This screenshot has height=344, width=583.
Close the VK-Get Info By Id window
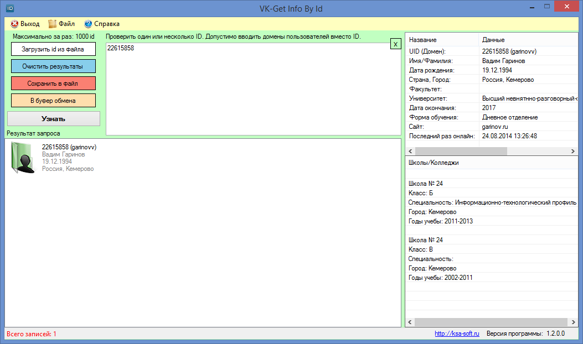pyautogui.click(x=566, y=6)
